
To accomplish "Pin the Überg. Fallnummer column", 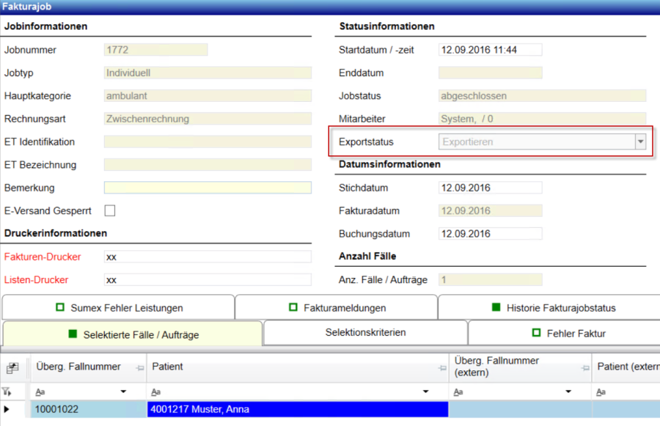I will [x=139, y=367].
